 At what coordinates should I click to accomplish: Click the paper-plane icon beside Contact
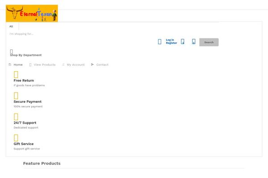[92, 65]
